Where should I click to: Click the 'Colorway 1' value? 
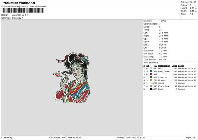tap(17, 18)
